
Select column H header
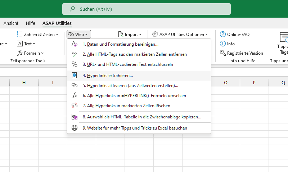coord(24,83)
